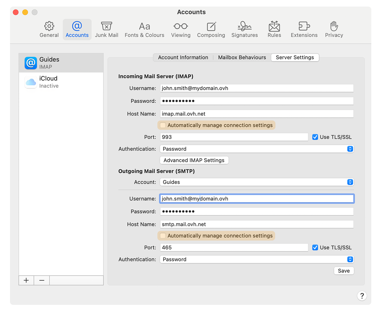
Task: Check Automatically manage connection settings for IMAP
Action: [163, 125]
